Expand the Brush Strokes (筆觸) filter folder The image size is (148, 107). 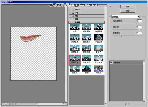point(70,19)
